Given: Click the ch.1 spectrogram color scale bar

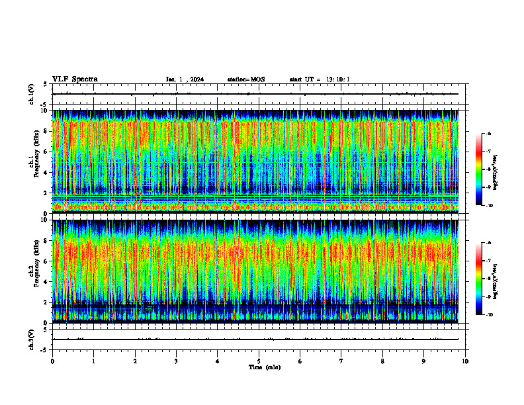Looking at the screenshot, I should 478,169.
